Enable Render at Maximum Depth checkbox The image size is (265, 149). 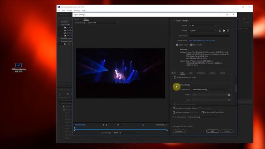click(x=175, y=77)
